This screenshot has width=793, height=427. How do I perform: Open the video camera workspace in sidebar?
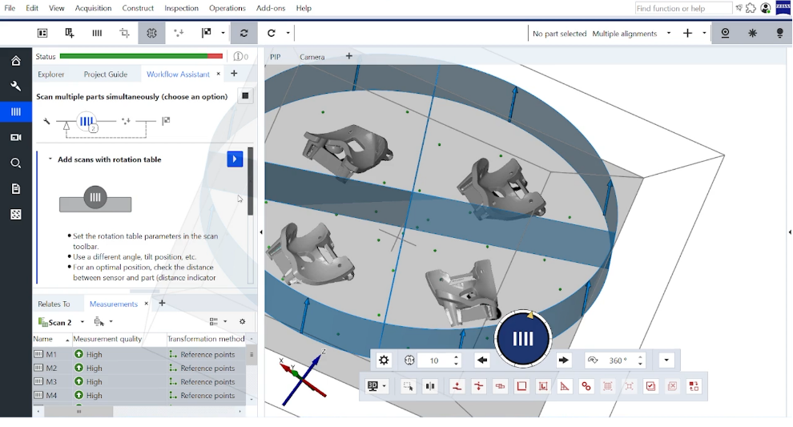(16, 137)
